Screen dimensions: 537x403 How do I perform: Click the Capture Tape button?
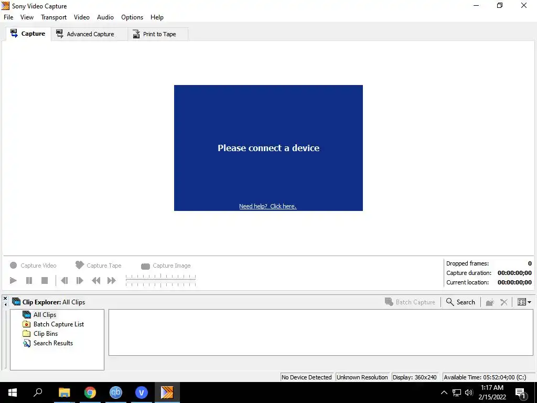(98, 265)
